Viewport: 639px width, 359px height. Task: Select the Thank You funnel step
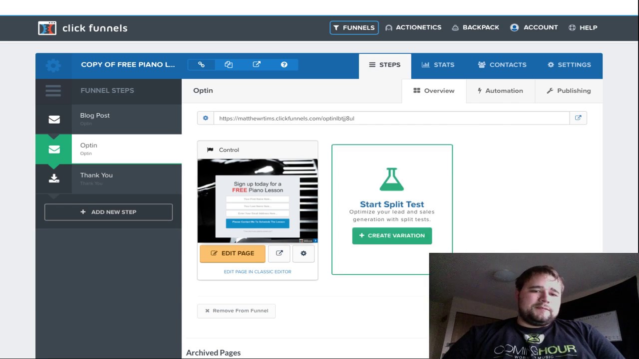pos(108,179)
